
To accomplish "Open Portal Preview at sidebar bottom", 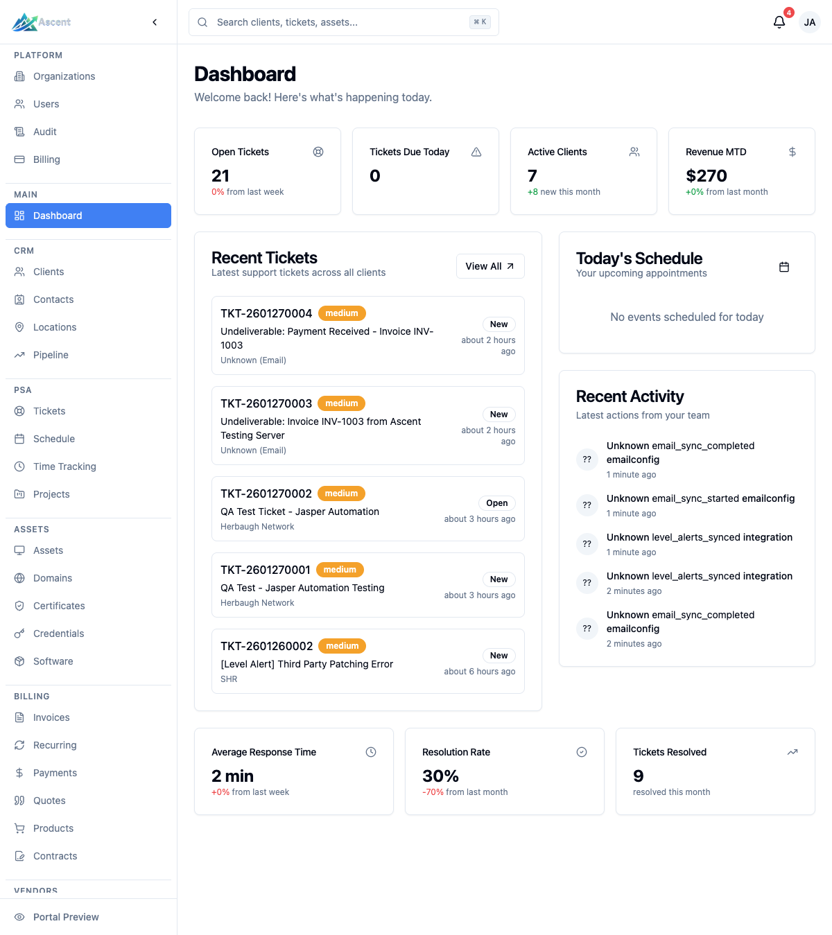I will (66, 917).
